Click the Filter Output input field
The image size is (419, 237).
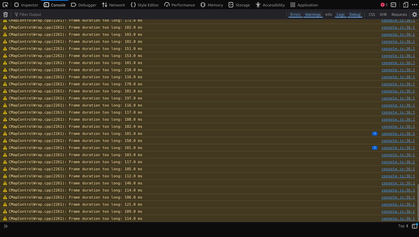(148, 14)
